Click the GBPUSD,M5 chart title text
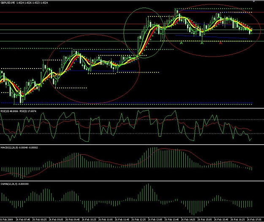This screenshot has height=222, width=264. coord(8,3)
